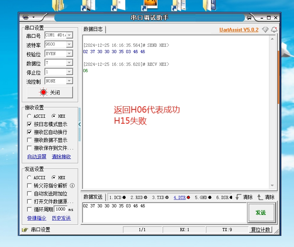Click the diamond icon next to UartAssist version
Screen dimensions: 294x247
[x=265, y=30]
